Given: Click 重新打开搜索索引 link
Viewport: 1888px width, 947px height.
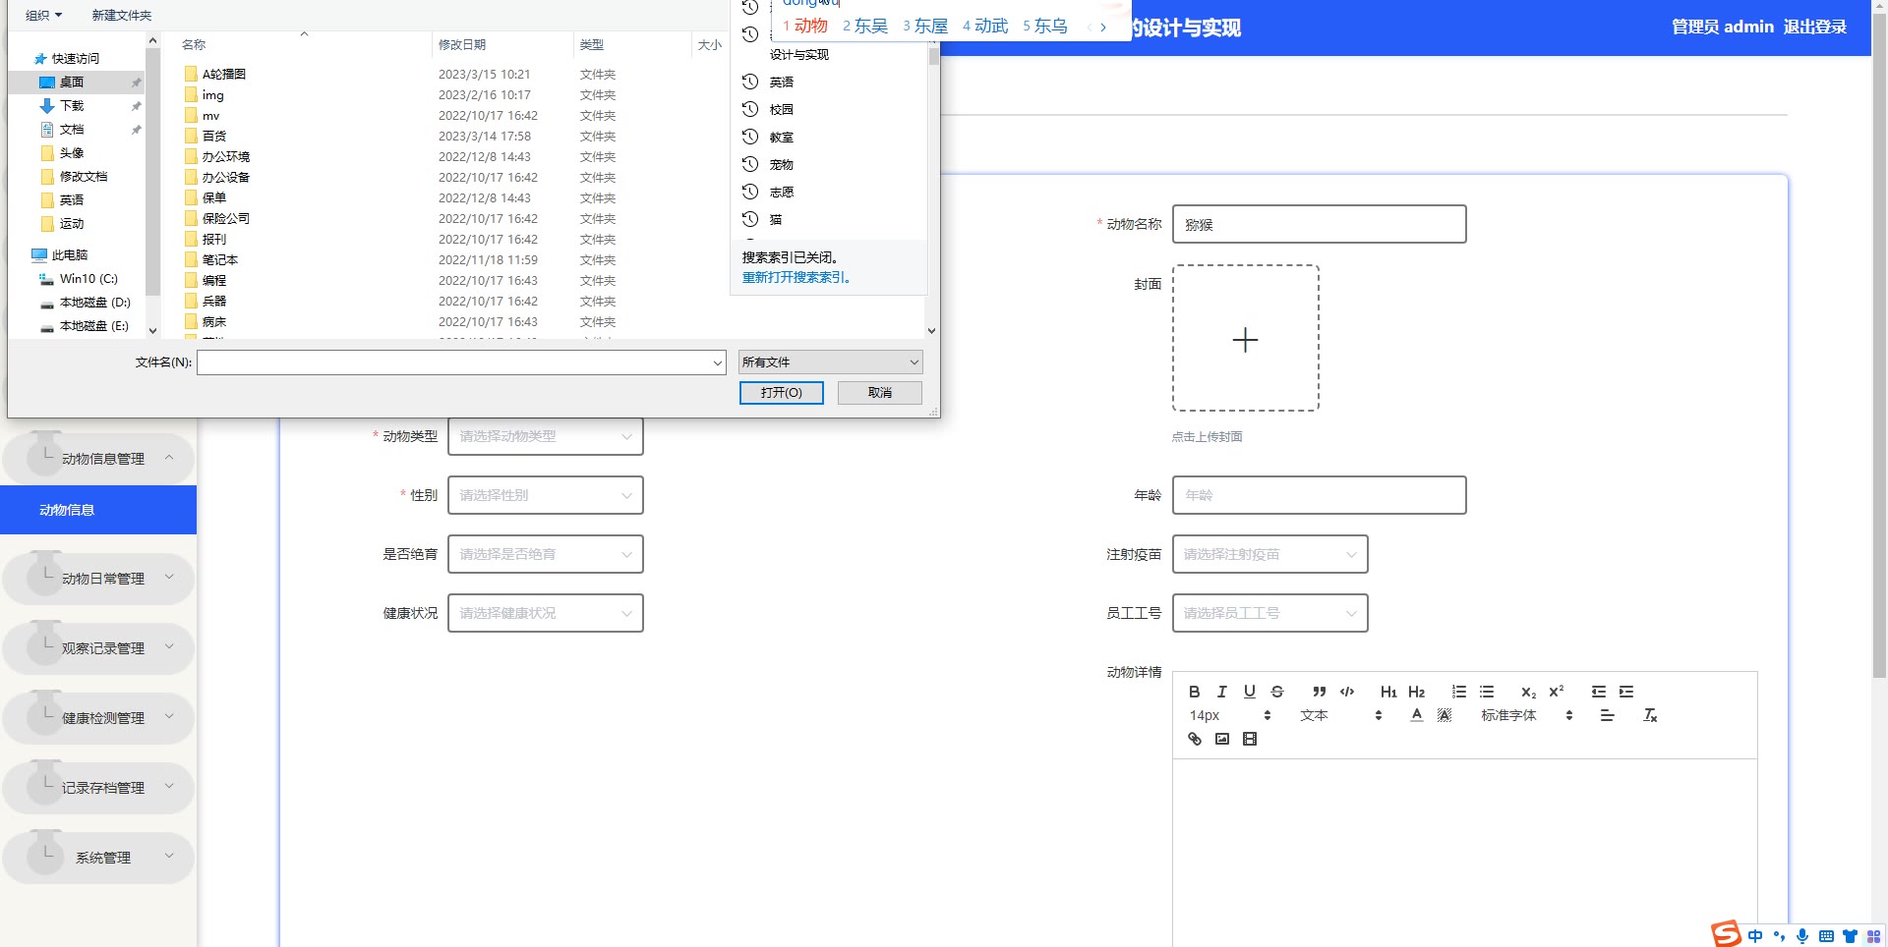Looking at the screenshot, I should (x=796, y=277).
